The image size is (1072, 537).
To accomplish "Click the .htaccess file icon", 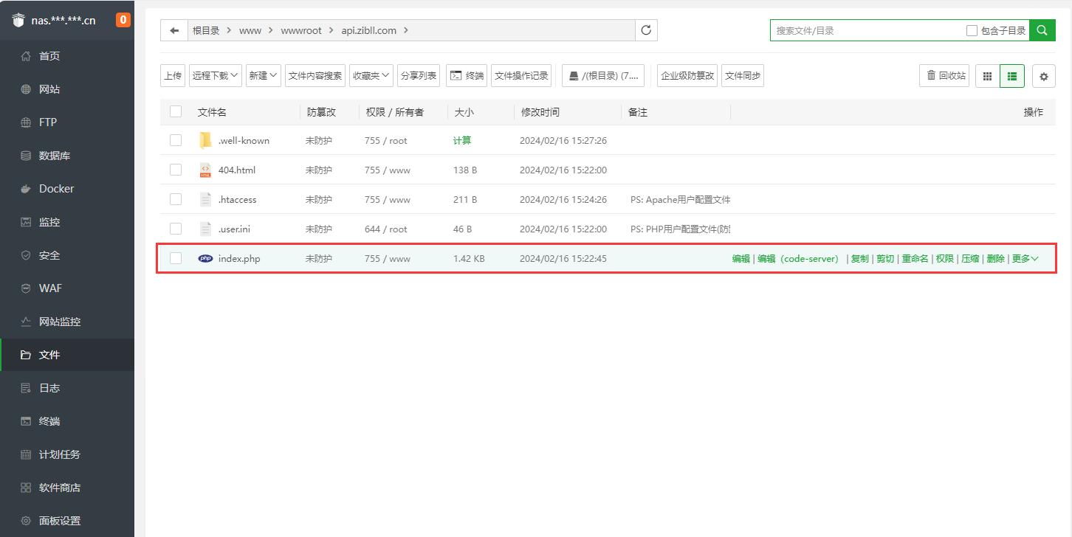I will coord(205,199).
